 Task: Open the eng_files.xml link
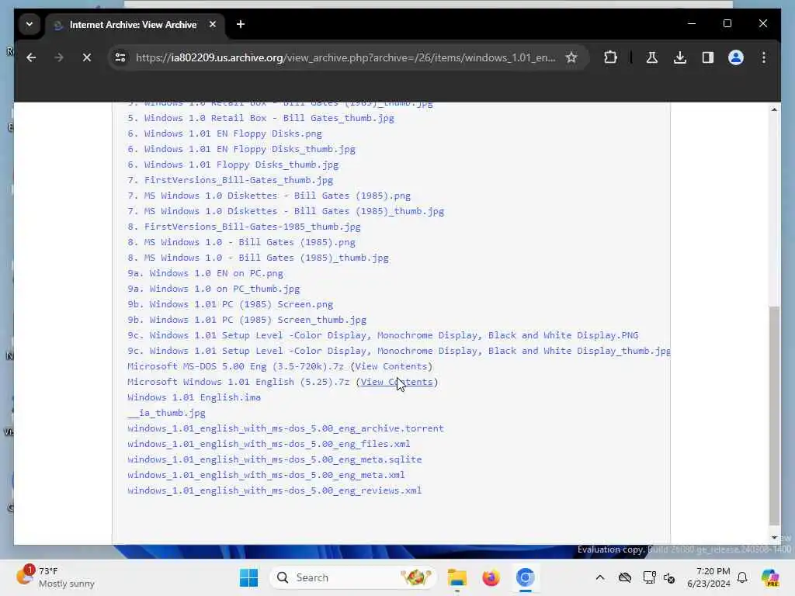pyautogui.click(x=269, y=444)
